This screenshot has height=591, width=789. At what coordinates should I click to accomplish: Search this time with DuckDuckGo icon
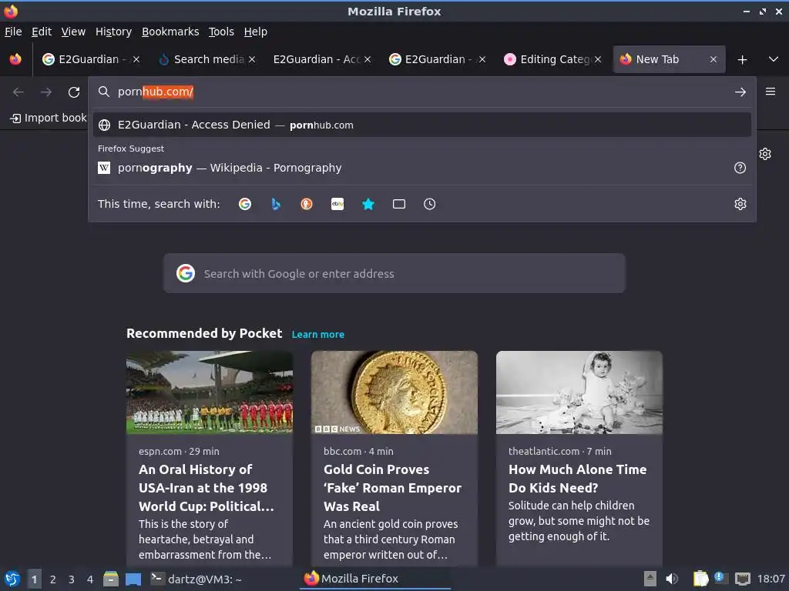(307, 204)
